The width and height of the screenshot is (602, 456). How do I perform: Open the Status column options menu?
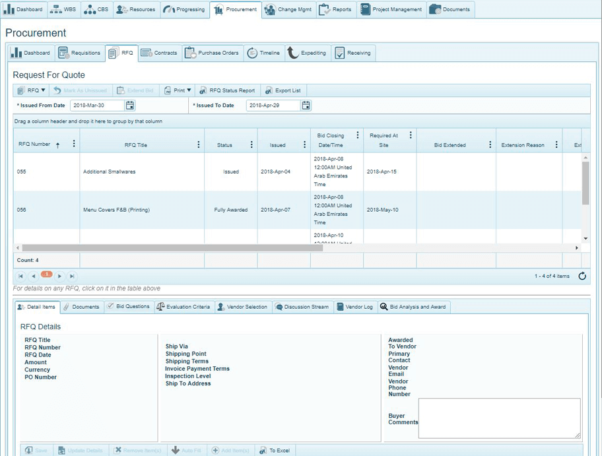pyautogui.click(x=251, y=145)
